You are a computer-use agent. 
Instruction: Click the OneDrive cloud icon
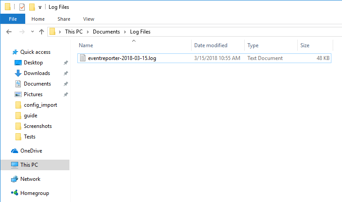[15, 151]
